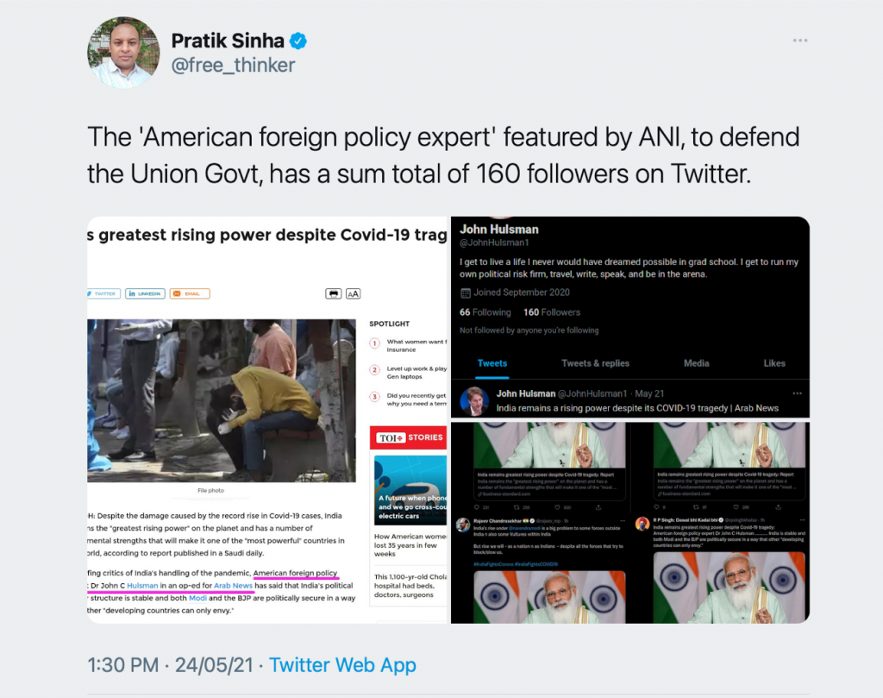
Task: Open the Likes tab
Action: (774, 363)
